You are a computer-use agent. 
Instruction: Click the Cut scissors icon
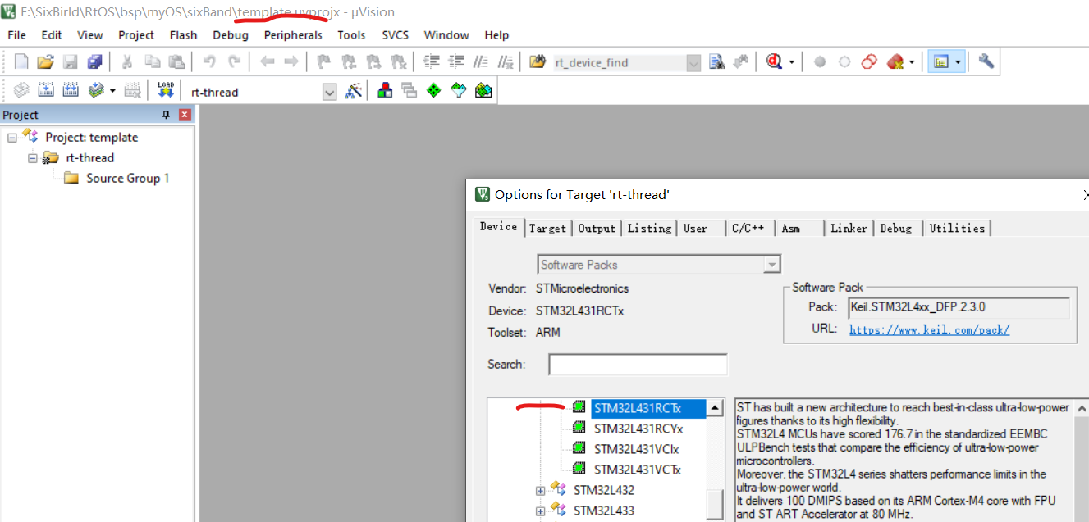click(x=127, y=61)
